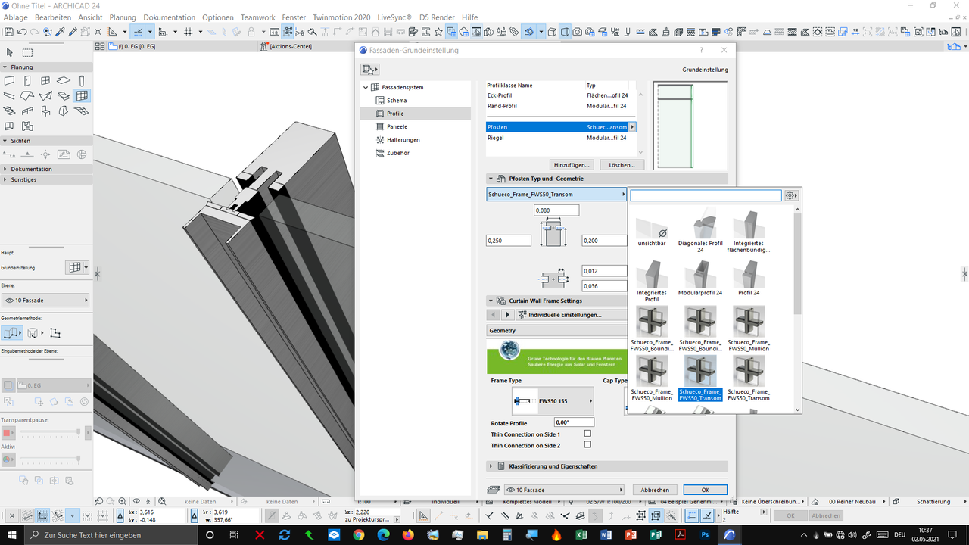The width and height of the screenshot is (969, 545).
Task: Click the Save icon in main toolbar
Action: tap(9, 32)
